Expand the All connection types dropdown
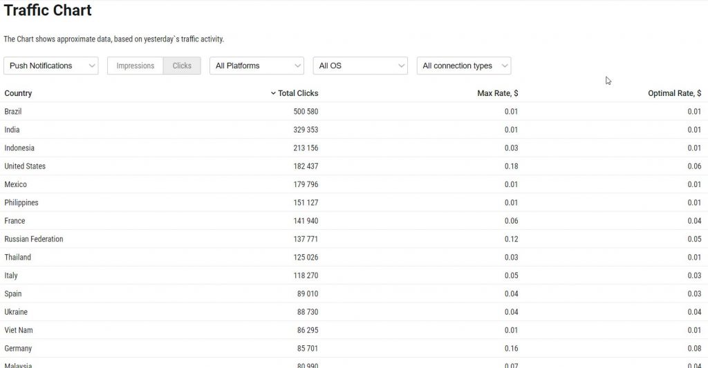This screenshot has height=368, width=708. click(x=463, y=66)
